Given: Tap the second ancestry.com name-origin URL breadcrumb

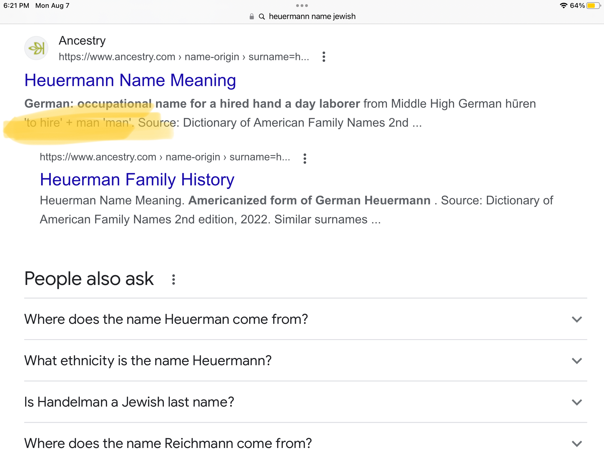Looking at the screenshot, I should point(165,157).
